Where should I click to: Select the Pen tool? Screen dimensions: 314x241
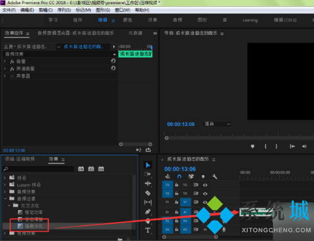click(x=148, y=211)
